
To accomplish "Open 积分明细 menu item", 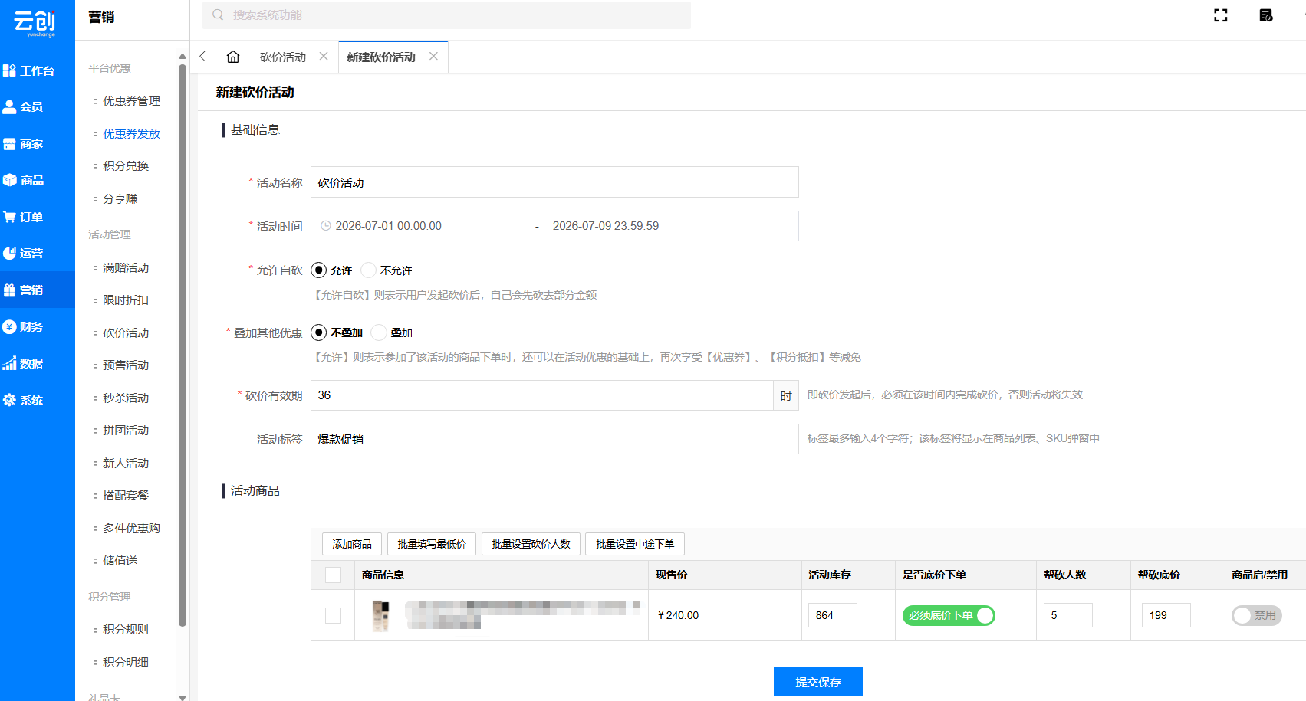I will 126,663.
